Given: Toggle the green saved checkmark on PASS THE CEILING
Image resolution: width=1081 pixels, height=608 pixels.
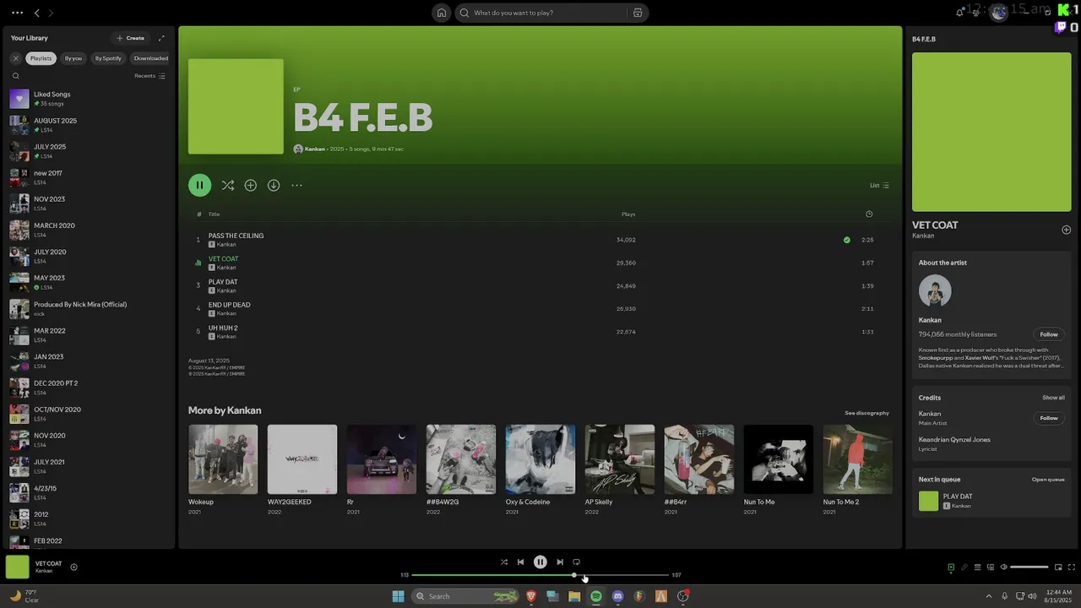Looking at the screenshot, I should 846,240.
